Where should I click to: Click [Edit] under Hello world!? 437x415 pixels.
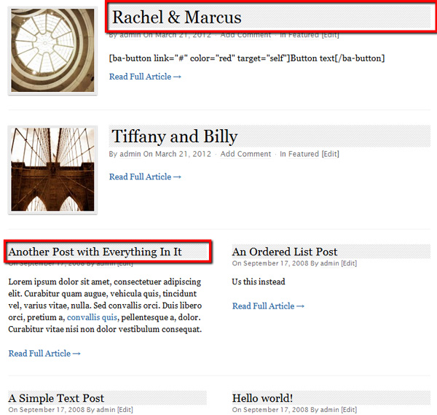pos(349,410)
